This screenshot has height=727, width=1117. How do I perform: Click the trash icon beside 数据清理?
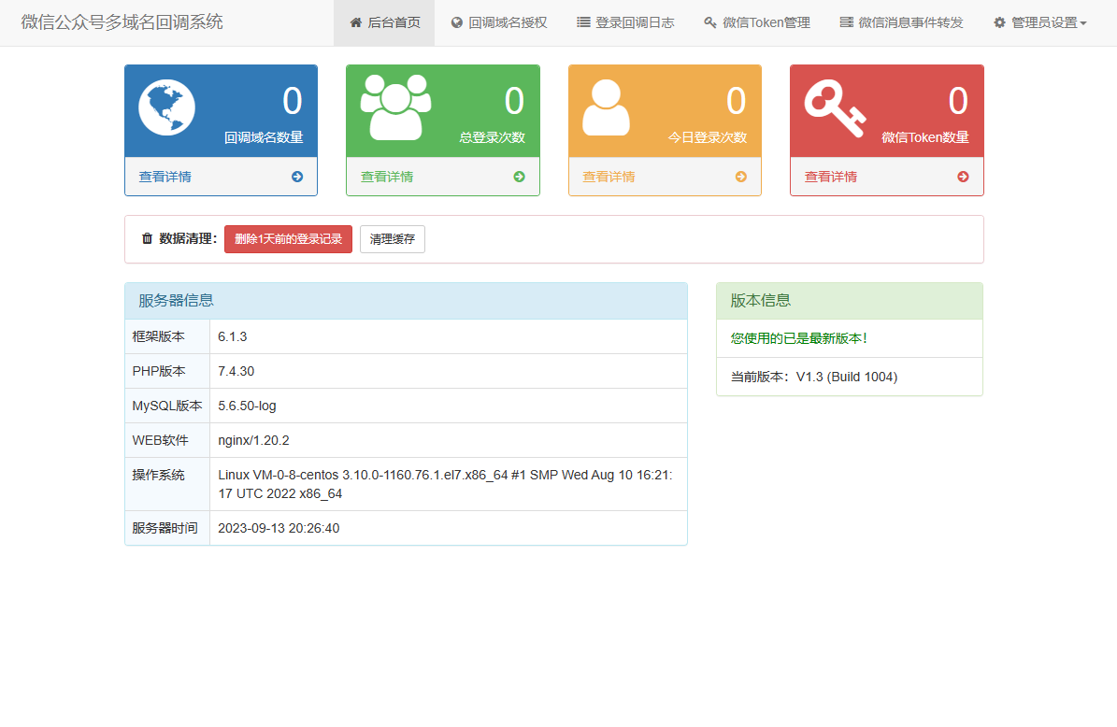147,239
